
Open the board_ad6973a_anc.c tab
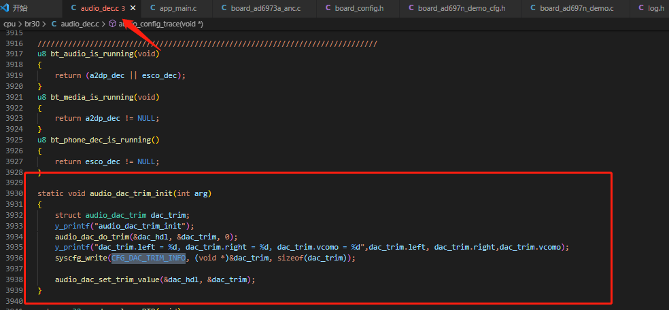coord(264,9)
